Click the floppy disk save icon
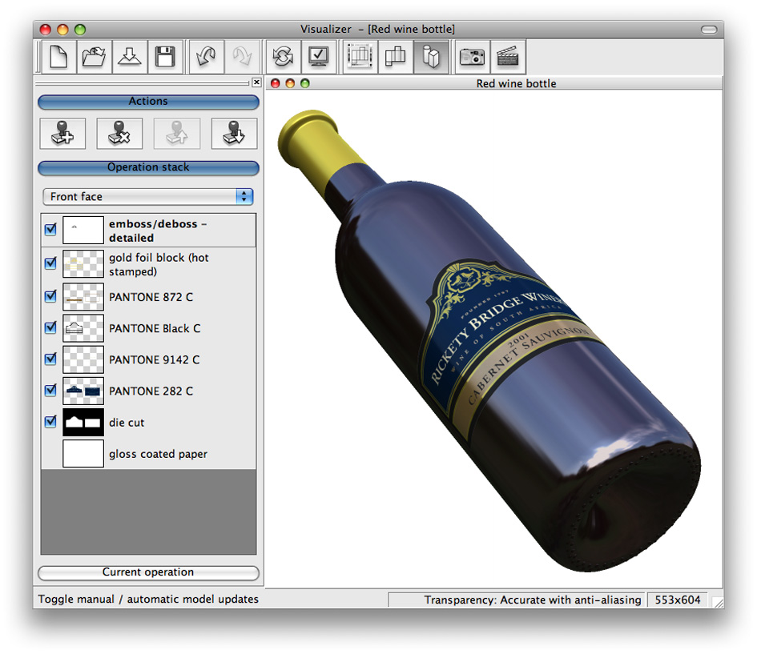The width and height of the screenshot is (757, 654). 165,57
